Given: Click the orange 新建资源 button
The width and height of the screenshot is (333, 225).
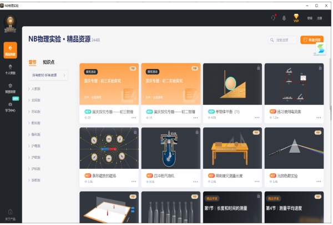Looking at the screenshot, I should click(311, 40).
